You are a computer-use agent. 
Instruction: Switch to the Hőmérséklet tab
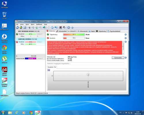point(61,31)
